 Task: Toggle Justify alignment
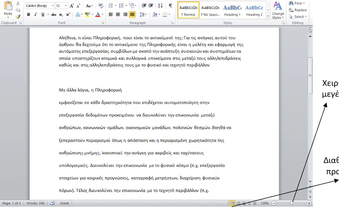tap(132, 15)
